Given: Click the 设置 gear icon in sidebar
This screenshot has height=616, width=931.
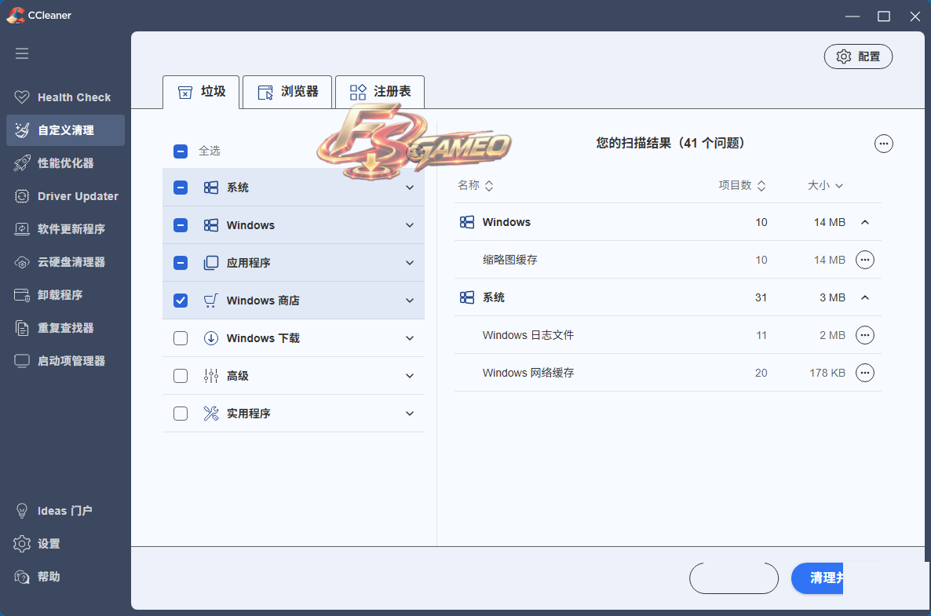Looking at the screenshot, I should point(22,544).
